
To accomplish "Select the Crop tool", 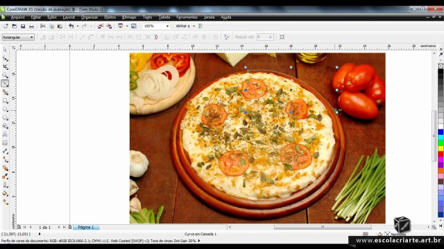I will pos(5,67).
